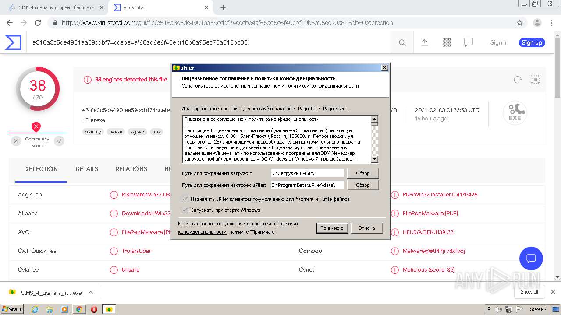Click Show all downloads button
This screenshot has width=561, height=315.
coord(529,292)
